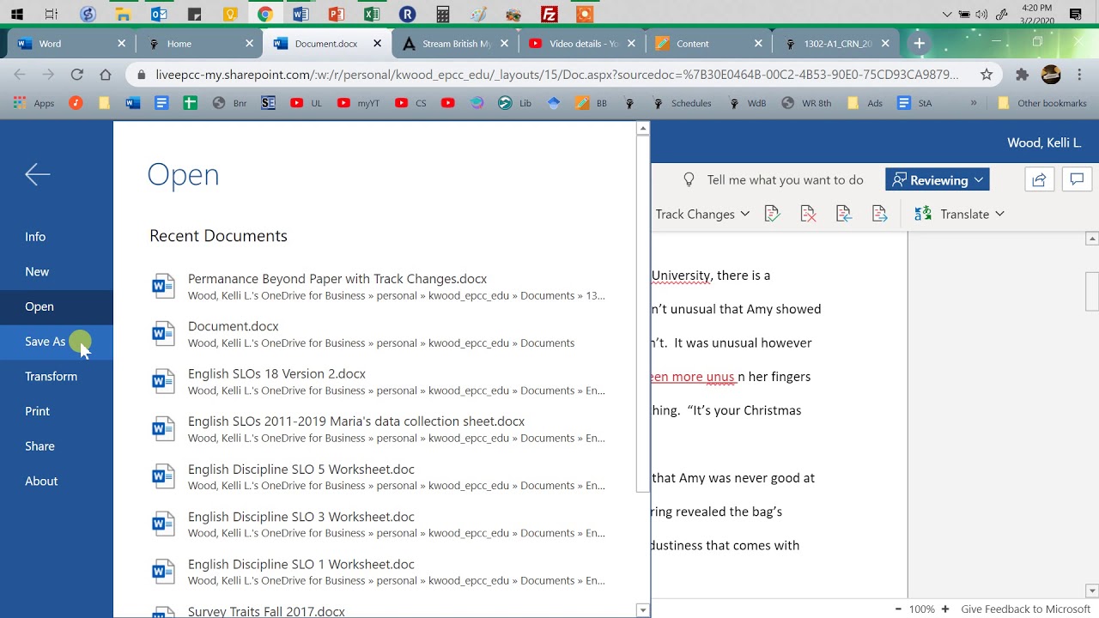Viewport: 1099px width, 618px height.
Task: Click the scroll-up arrow of the recent documents list
Action: point(642,129)
